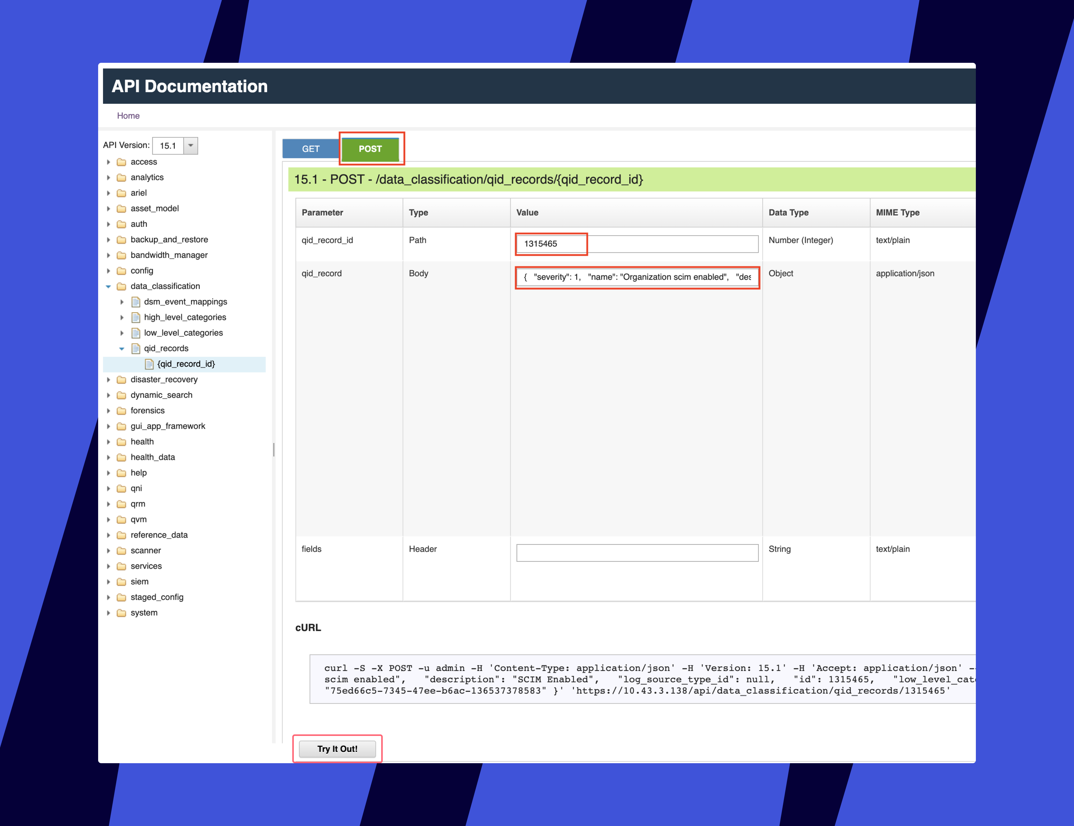Image resolution: width=1074 pixels, height=826 pixels.
Task: Click the gui_app_framework folder icon
Action: click(121, 426)
